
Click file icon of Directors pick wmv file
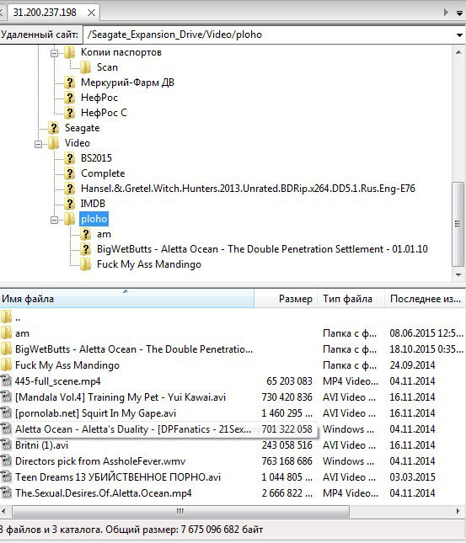(x=6, y=461)
